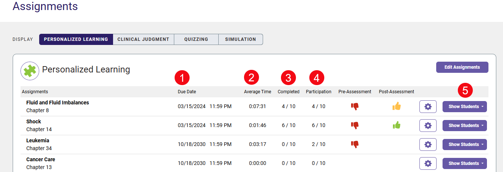The height and width of the screenshot is (172, 503).
Task: Select the Fluid and Fluid Imbalances assignment title
Action: [57, 103]
